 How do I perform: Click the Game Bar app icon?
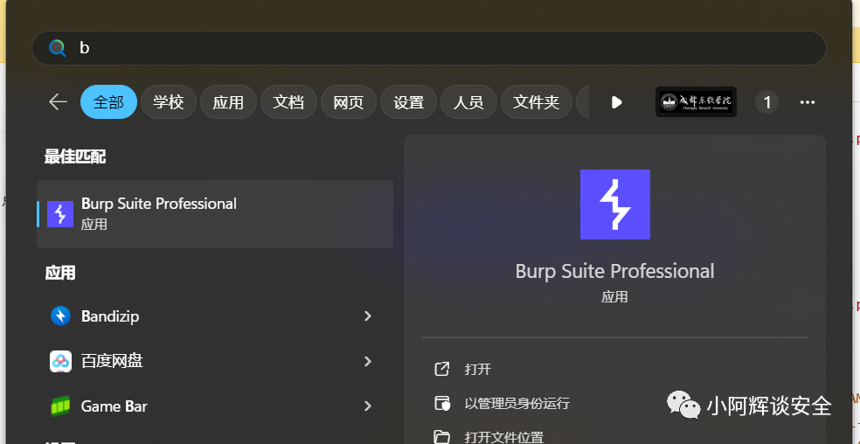(x=60, y=406)
